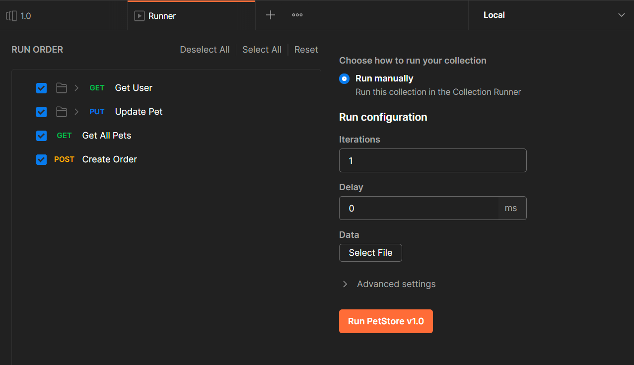Click the Select File button
Viewport: 634px width, 365px height.
[370, 253]
